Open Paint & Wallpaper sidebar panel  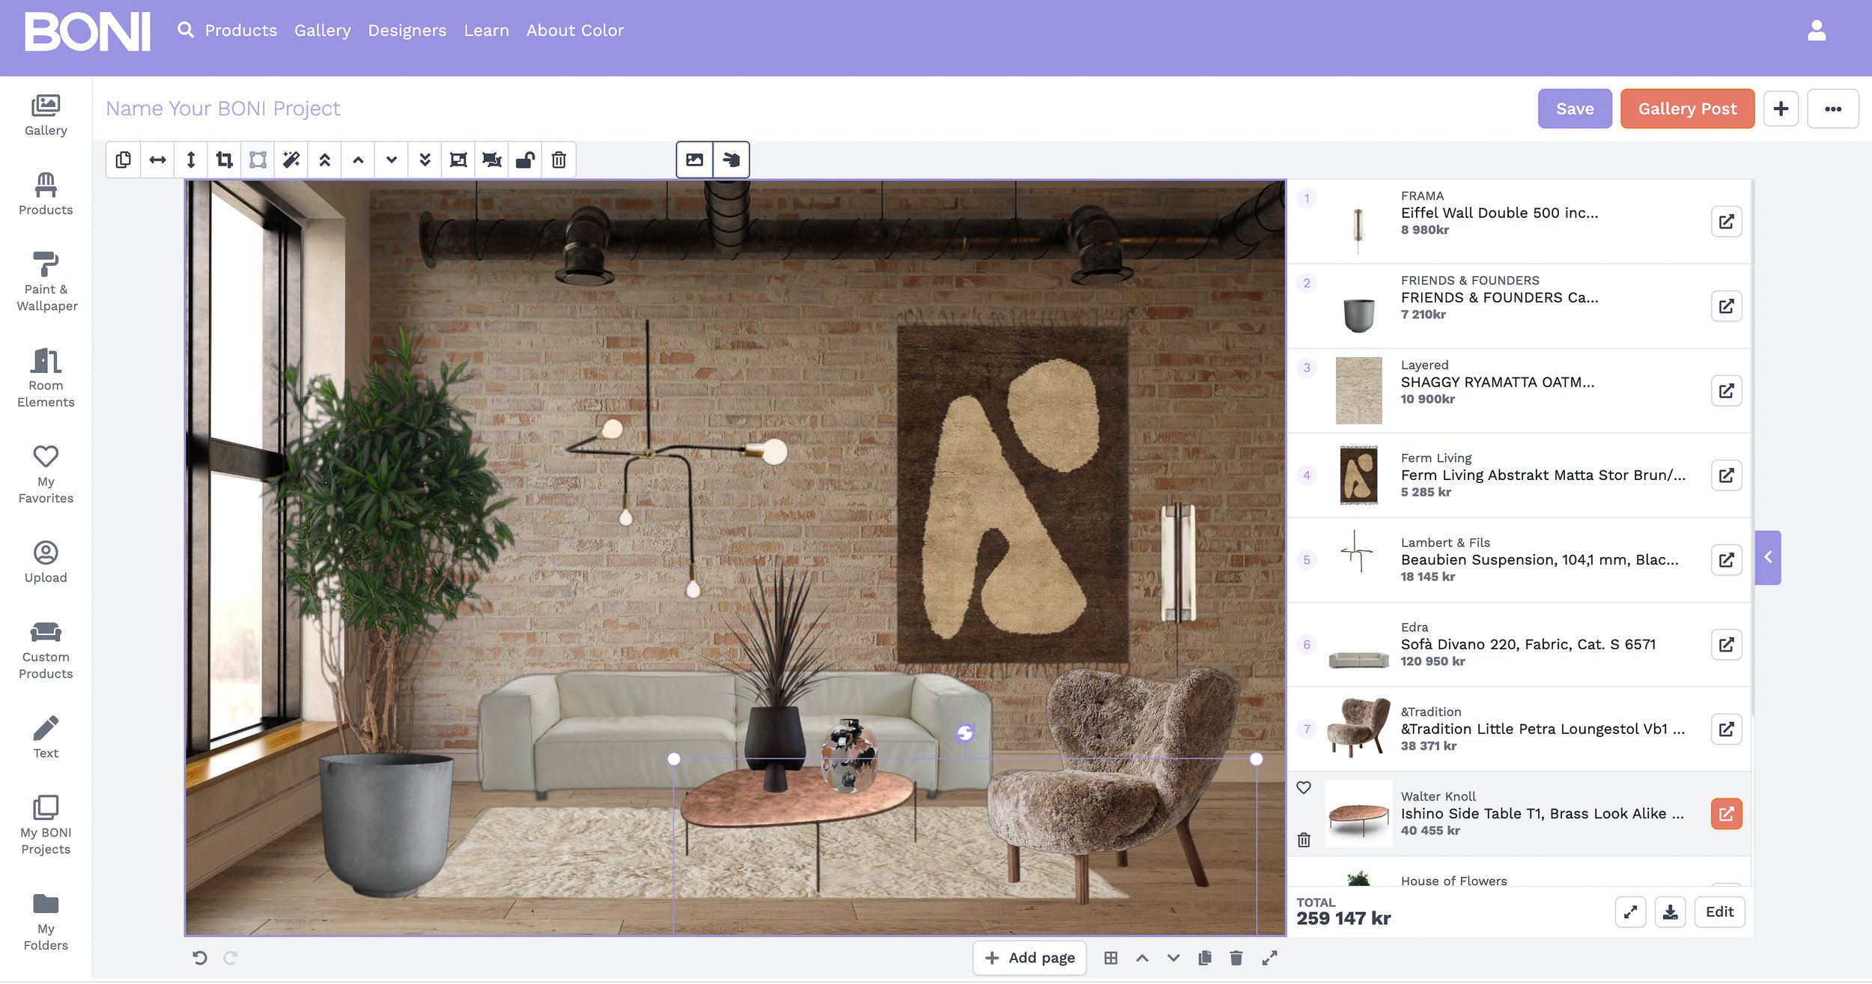click(x=46, y=282)
